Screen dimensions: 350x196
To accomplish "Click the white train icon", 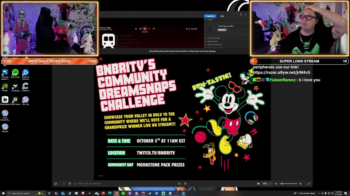I will click(109, 41).
